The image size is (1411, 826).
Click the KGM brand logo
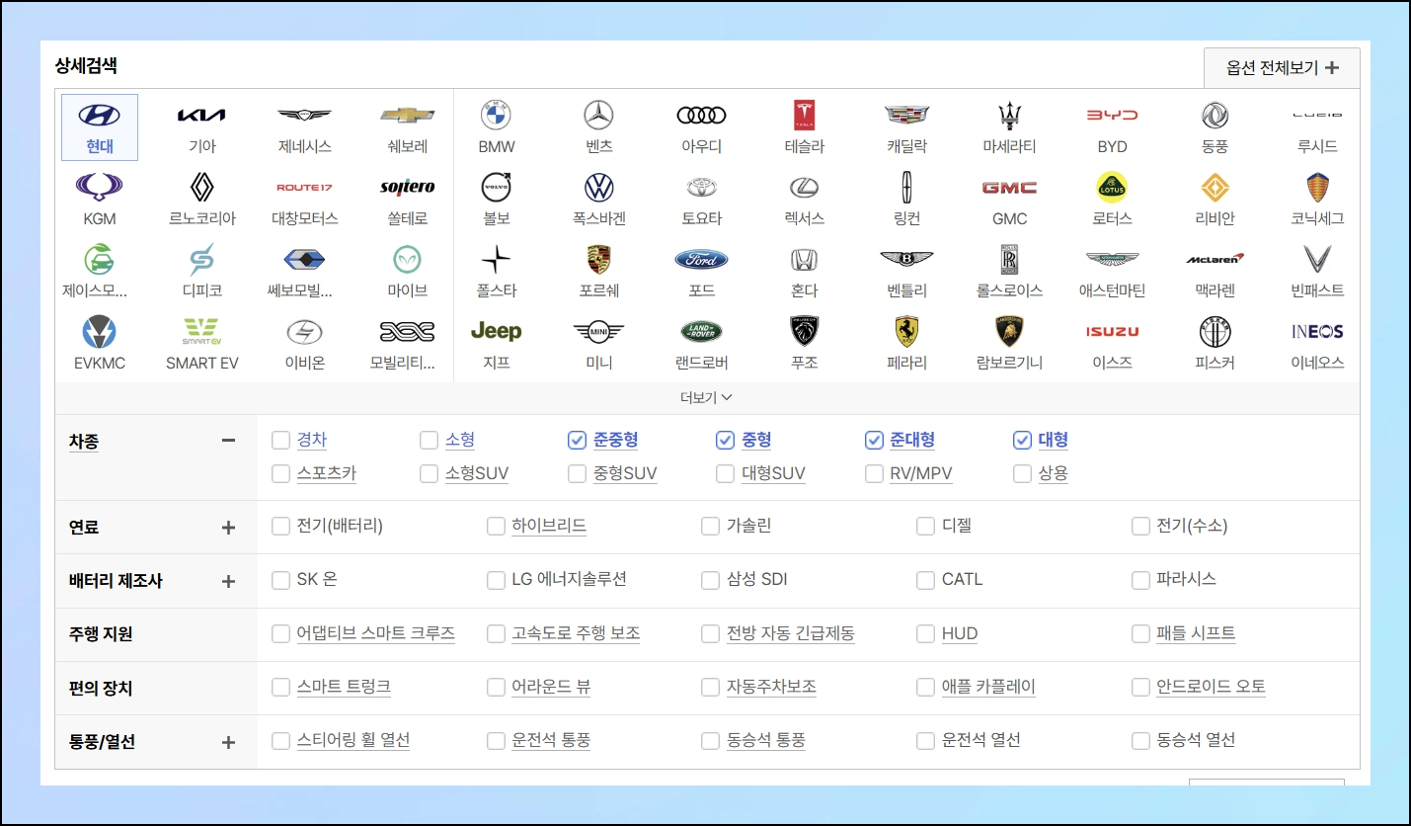pos(100,187)
